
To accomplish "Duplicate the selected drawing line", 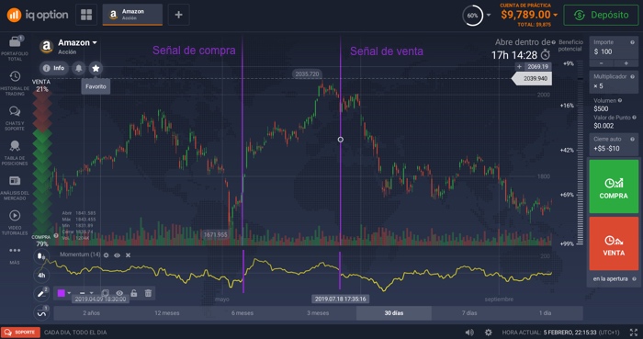I will coord(106,293).
